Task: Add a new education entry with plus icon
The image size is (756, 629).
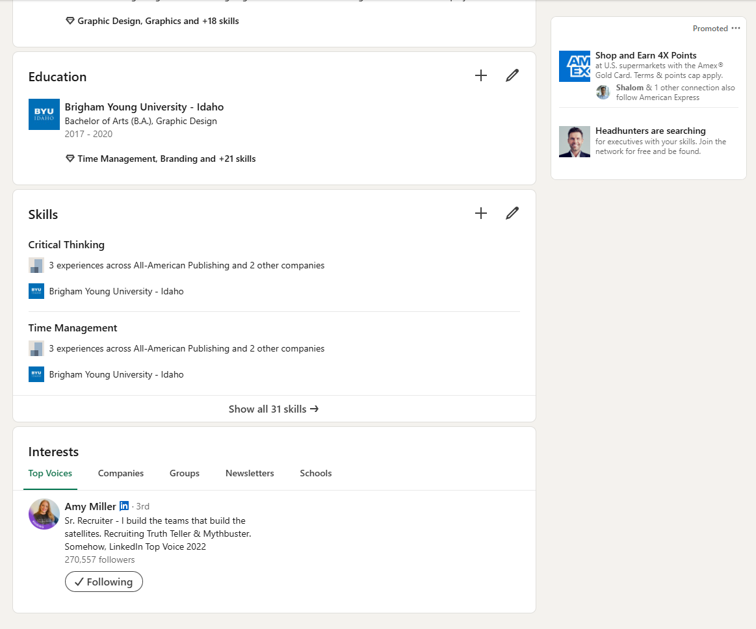Action: tap(480, 75)
